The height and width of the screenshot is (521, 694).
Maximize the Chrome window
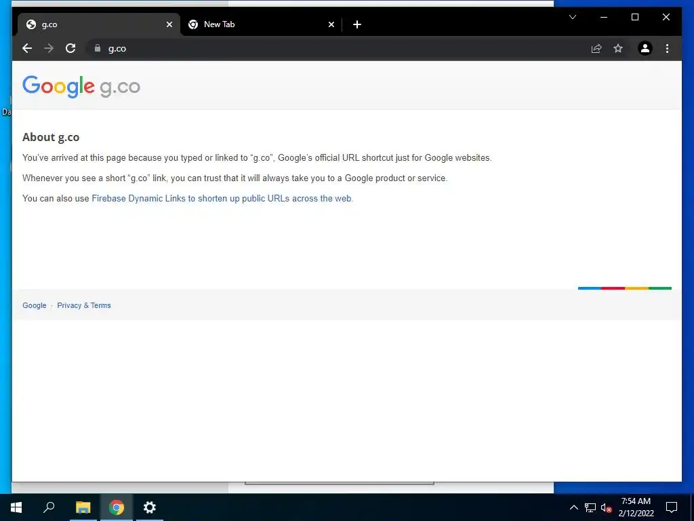click(x=634, y=17)
